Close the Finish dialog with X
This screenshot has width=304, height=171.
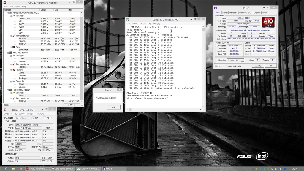tap(120, 90)
